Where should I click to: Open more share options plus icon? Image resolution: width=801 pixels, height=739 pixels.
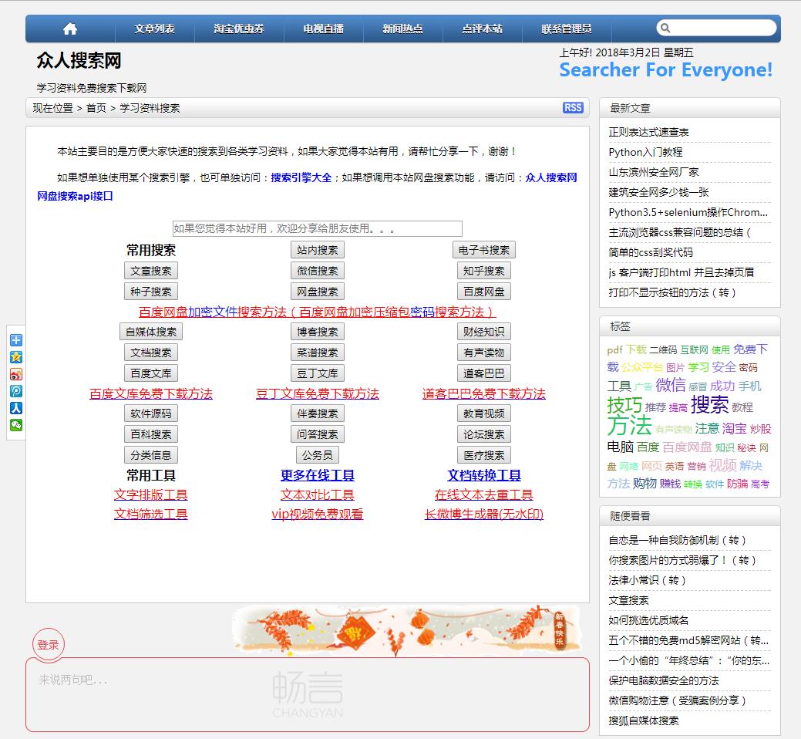[16, 340]
